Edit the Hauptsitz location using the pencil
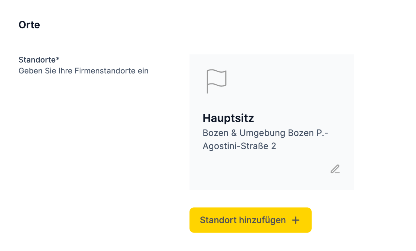The image size is (416, 251). (x=335, y=169)
